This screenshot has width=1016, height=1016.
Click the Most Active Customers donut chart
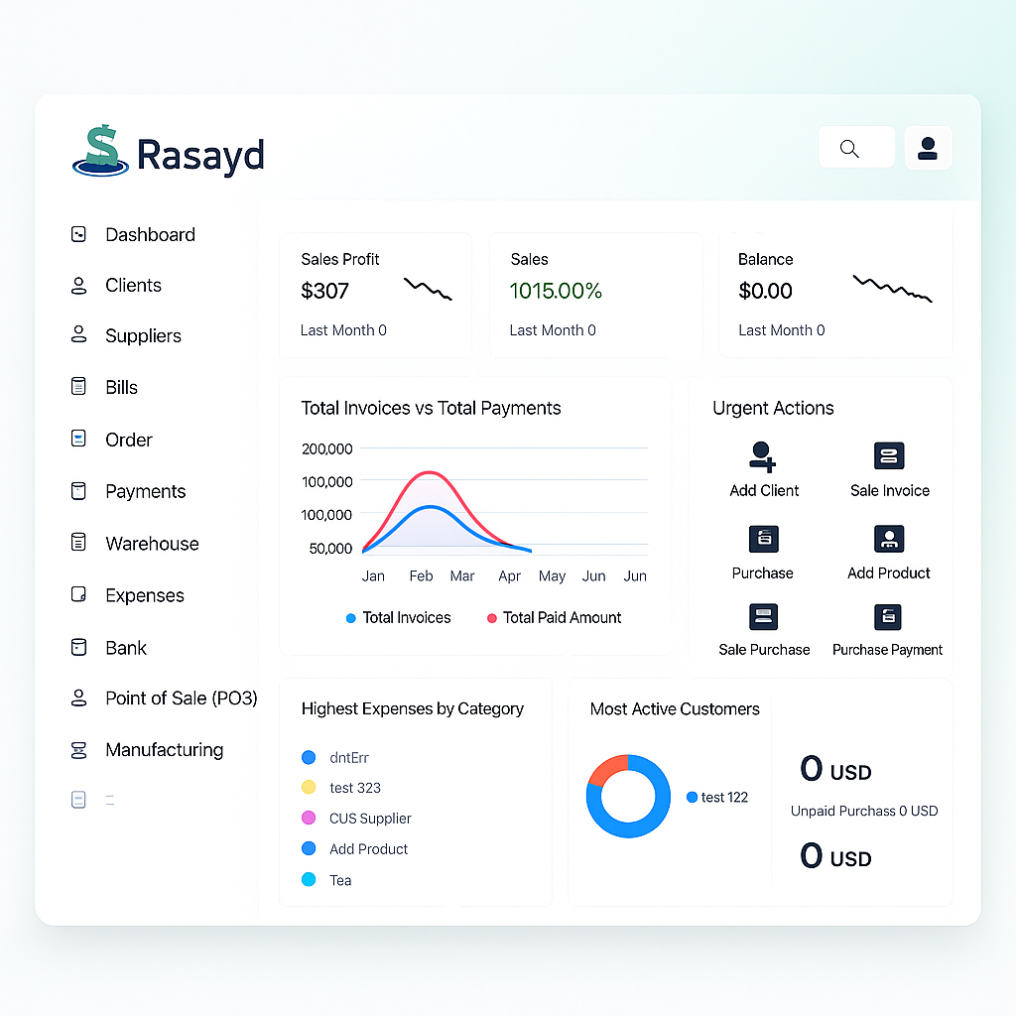click(628, 796)
